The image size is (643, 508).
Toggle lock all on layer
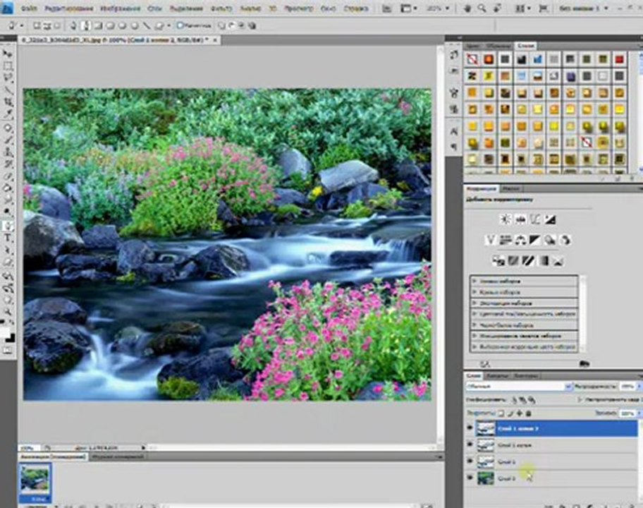click(529, 413)
